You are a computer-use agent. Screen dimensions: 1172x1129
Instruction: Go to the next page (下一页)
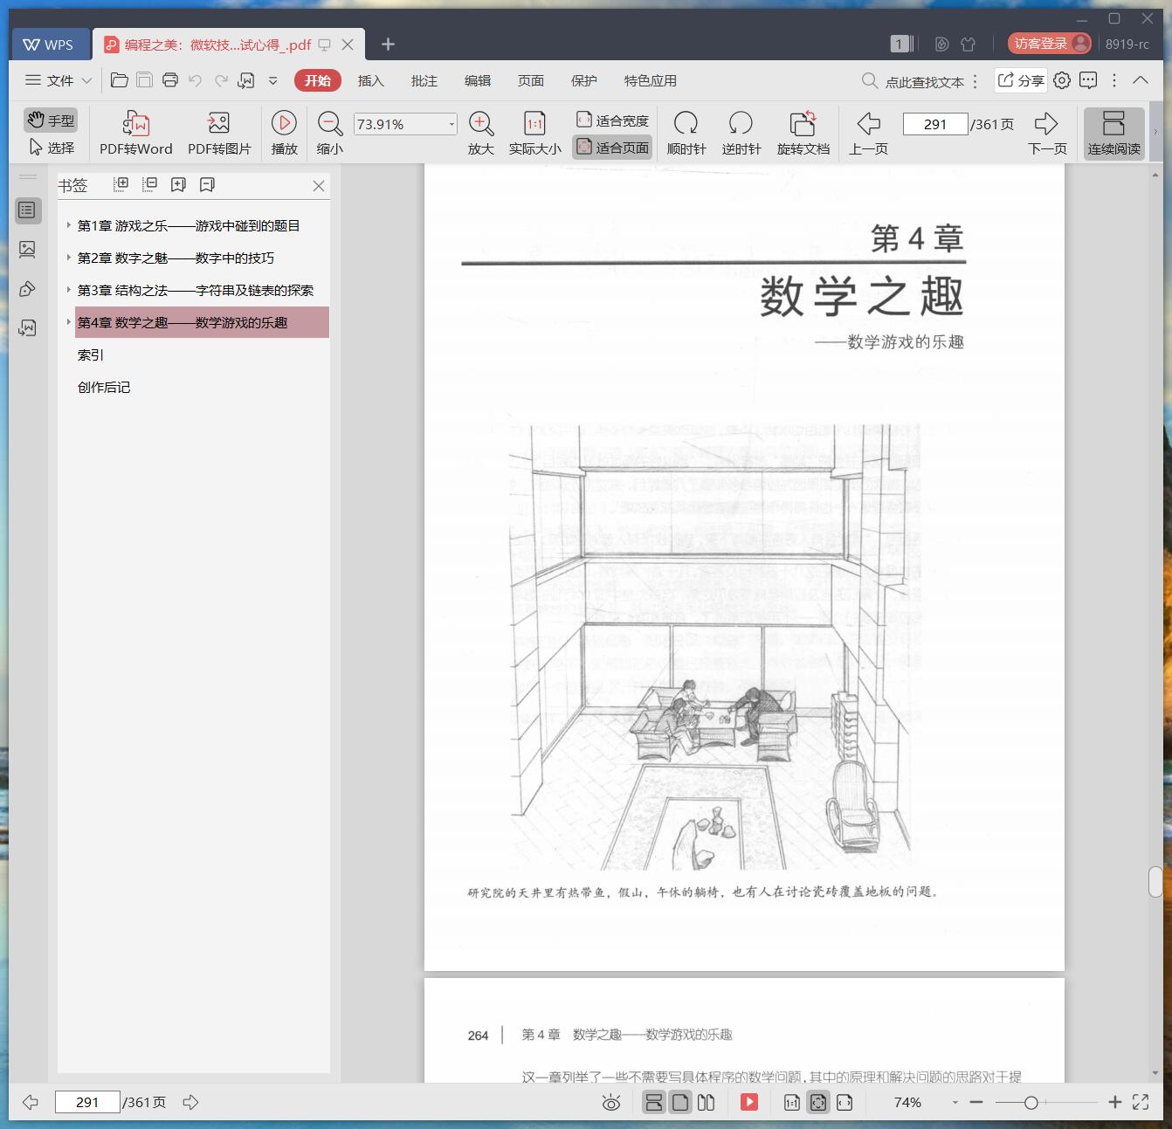point(1046,133)
